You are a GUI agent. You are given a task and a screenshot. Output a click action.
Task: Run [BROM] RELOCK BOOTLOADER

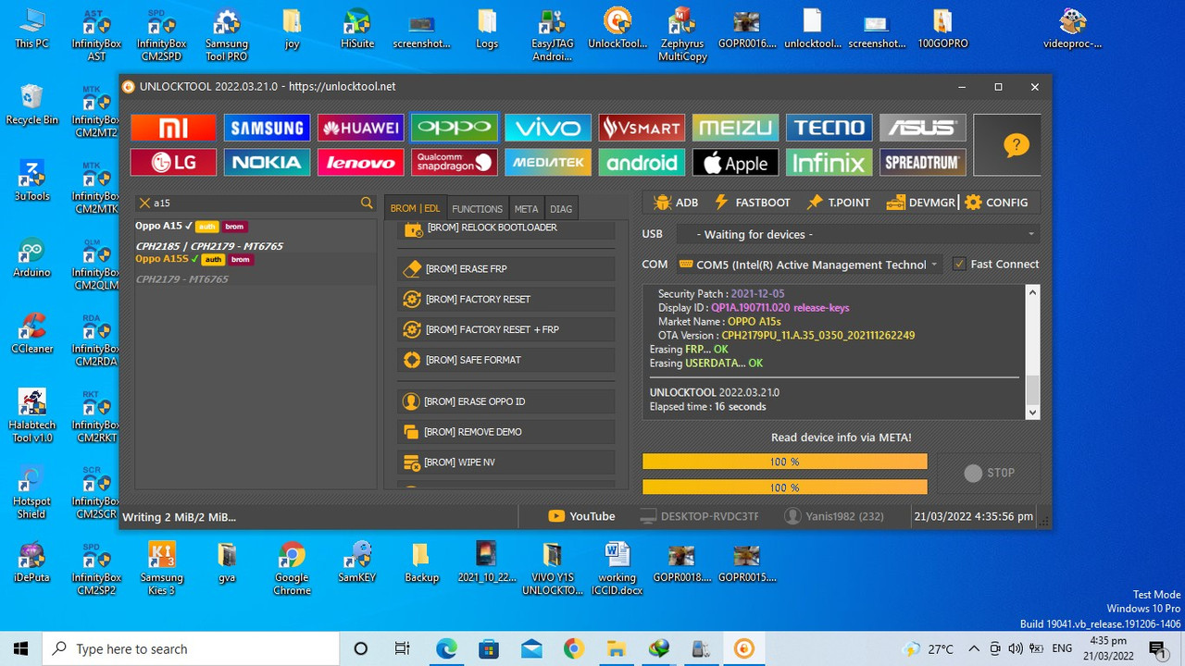coord(506,228)
